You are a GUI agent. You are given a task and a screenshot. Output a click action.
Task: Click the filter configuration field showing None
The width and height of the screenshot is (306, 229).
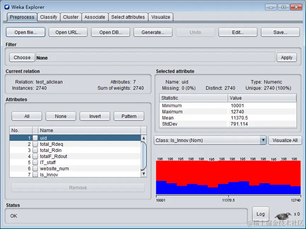click(156, 57)
